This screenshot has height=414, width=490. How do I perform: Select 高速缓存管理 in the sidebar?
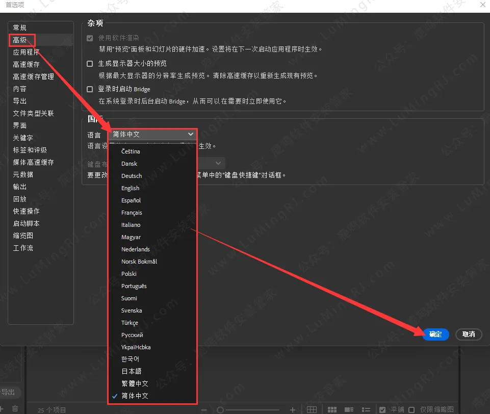tap(33, 76)
